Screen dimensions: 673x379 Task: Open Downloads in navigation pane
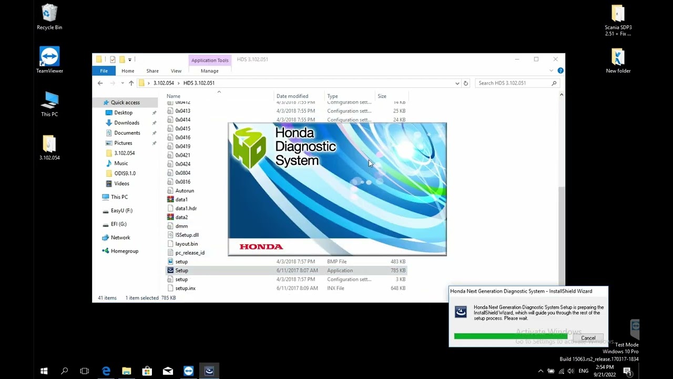(127, 123)
